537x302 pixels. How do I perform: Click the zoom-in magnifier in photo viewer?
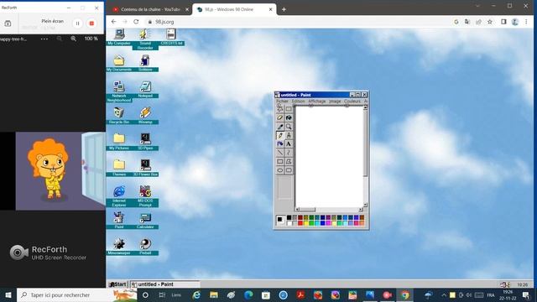[73, 39]
